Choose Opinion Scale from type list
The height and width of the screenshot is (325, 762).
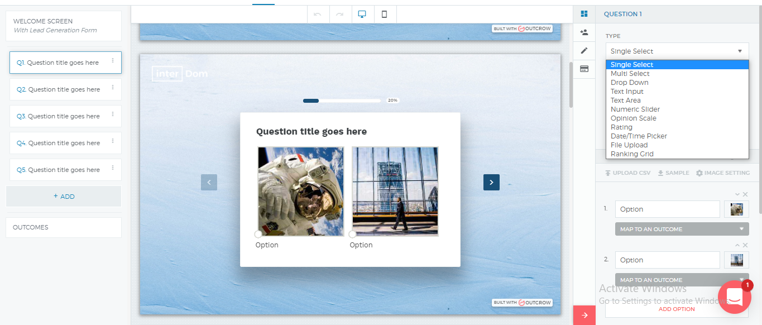677,118
